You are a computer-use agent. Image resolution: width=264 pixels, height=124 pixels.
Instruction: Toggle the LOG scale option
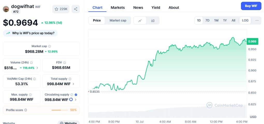tap(245, 20)
